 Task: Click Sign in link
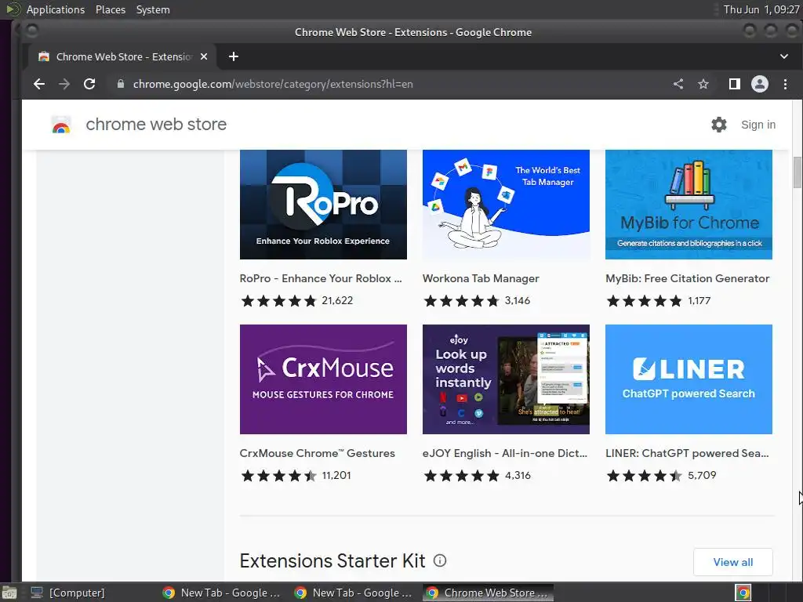758,125
